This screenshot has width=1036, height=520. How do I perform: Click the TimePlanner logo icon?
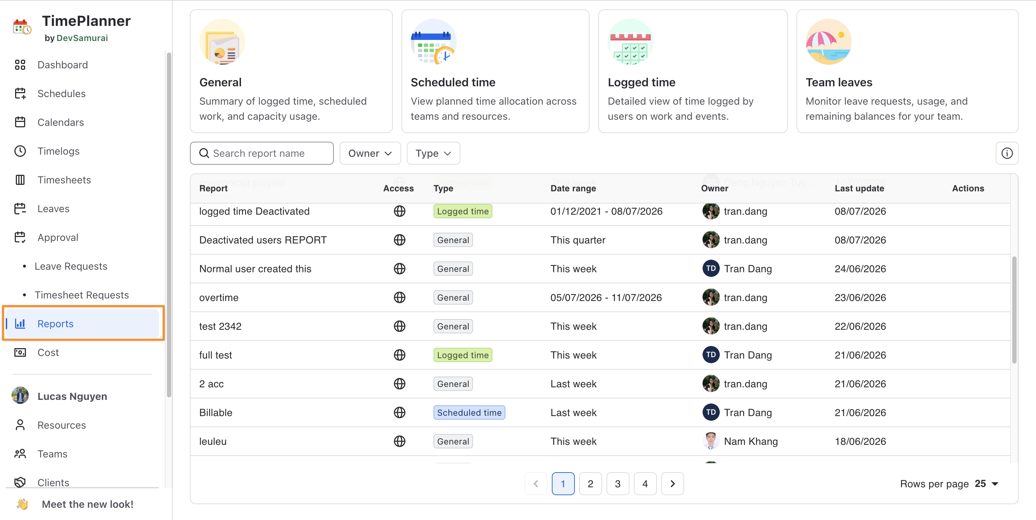click(x=22, y=27)
